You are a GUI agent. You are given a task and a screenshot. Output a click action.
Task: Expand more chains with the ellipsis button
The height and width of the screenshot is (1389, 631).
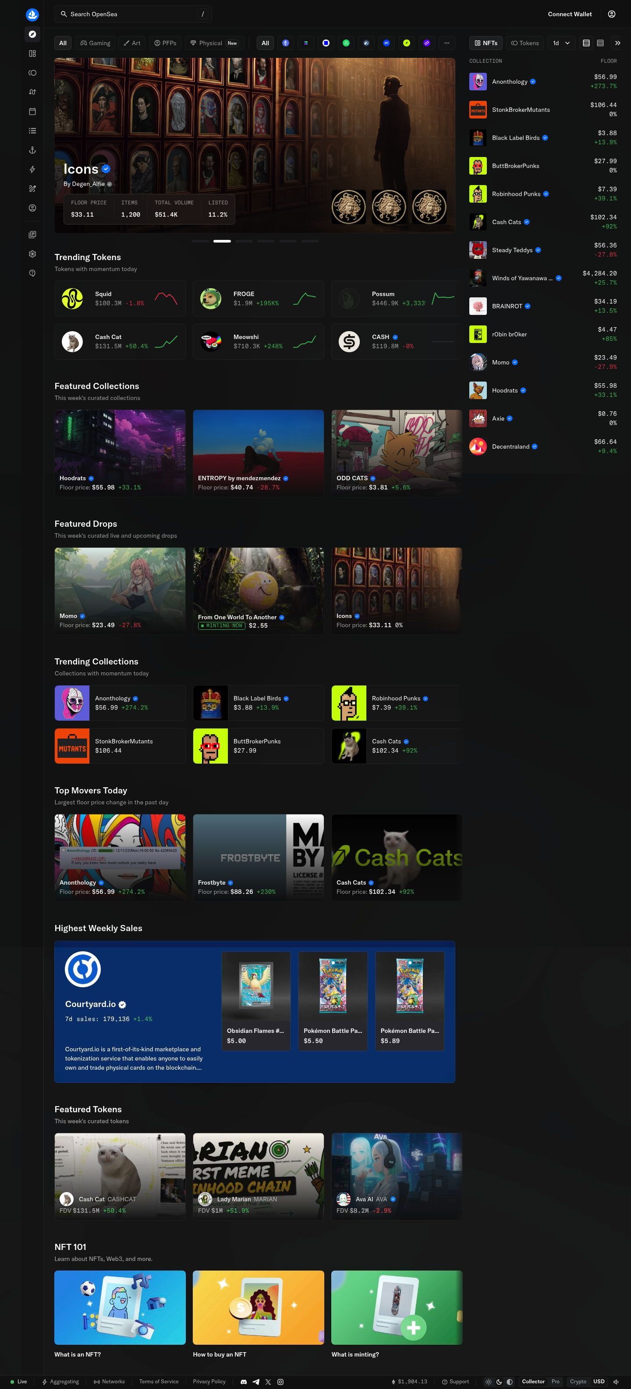tap(447, 43)
